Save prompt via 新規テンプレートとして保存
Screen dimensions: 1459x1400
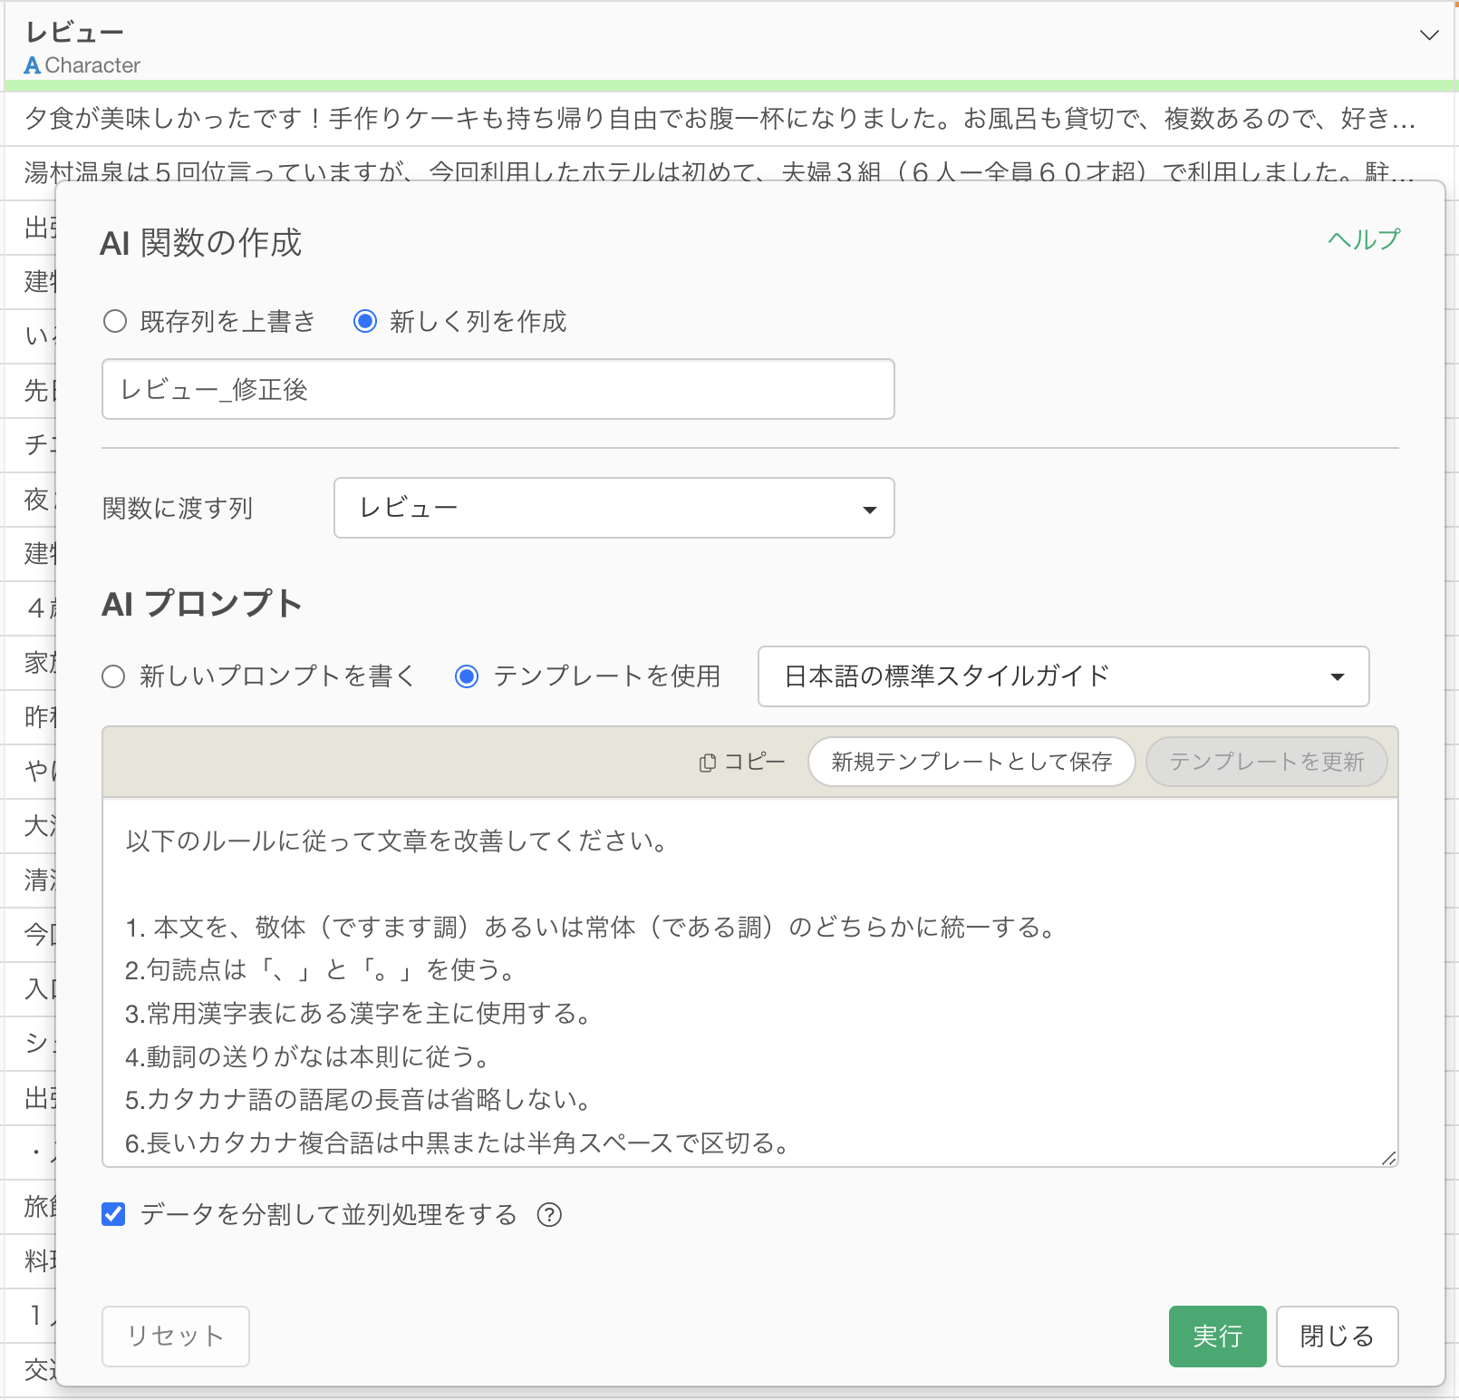pyautogui.click(x=971, y=762)
